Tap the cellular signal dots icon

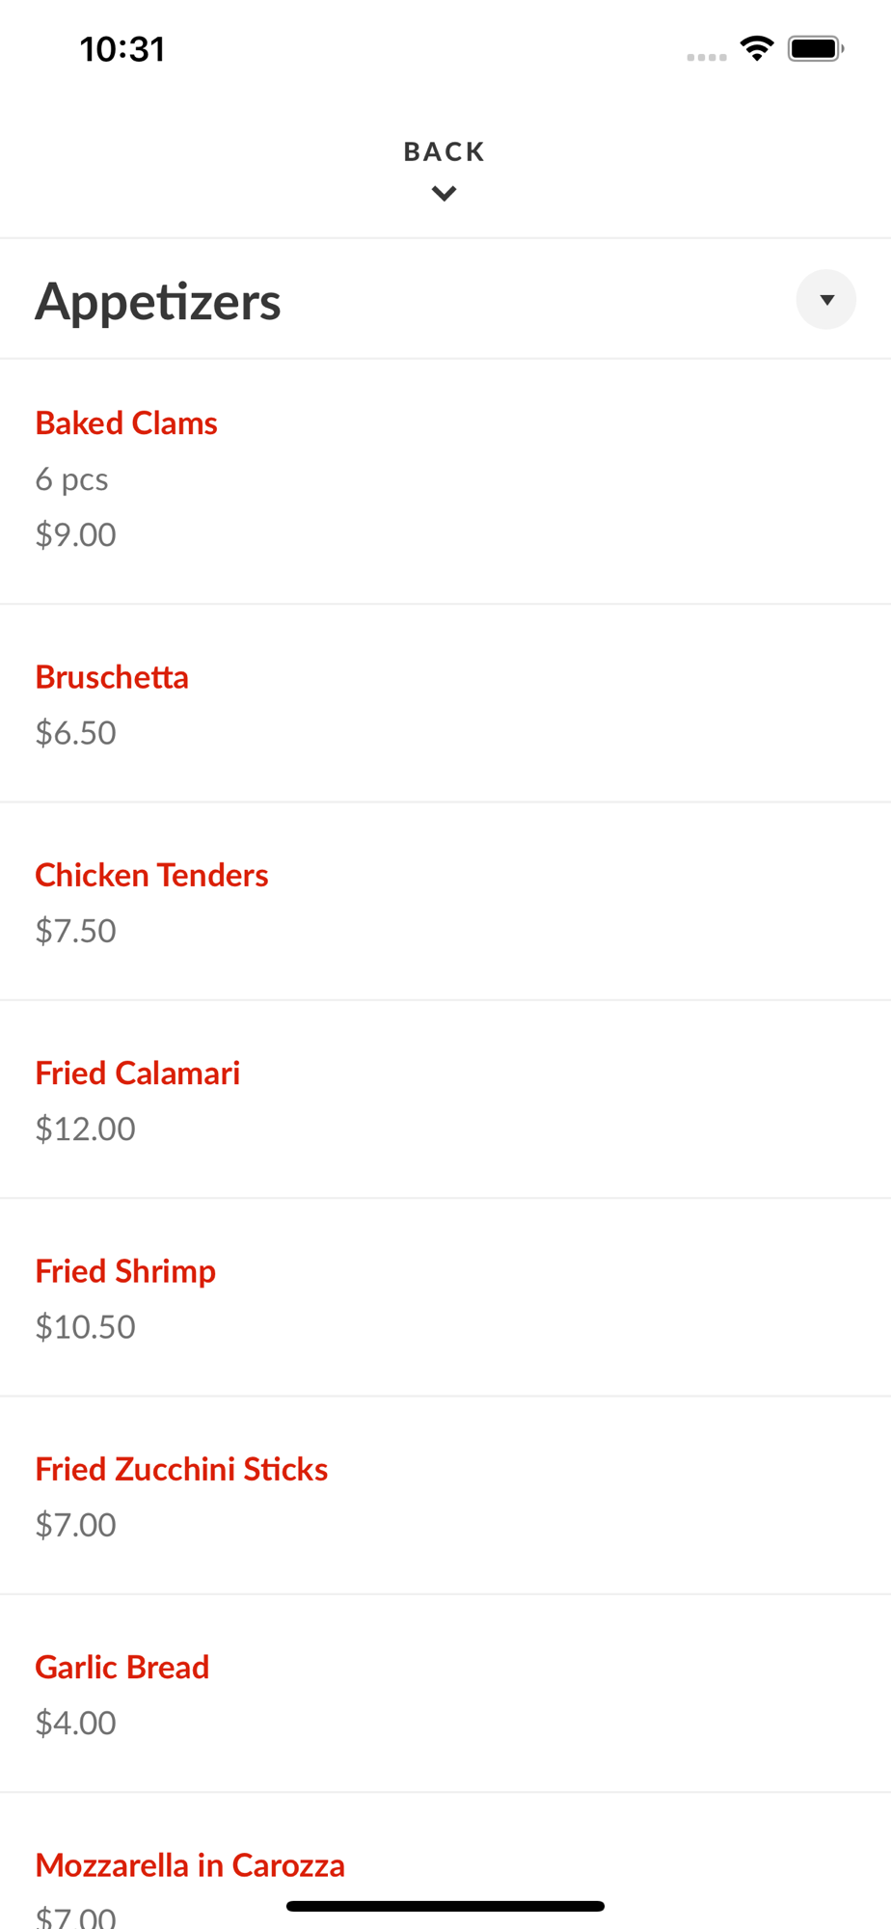pyautogui.click(x=706, y=57)
